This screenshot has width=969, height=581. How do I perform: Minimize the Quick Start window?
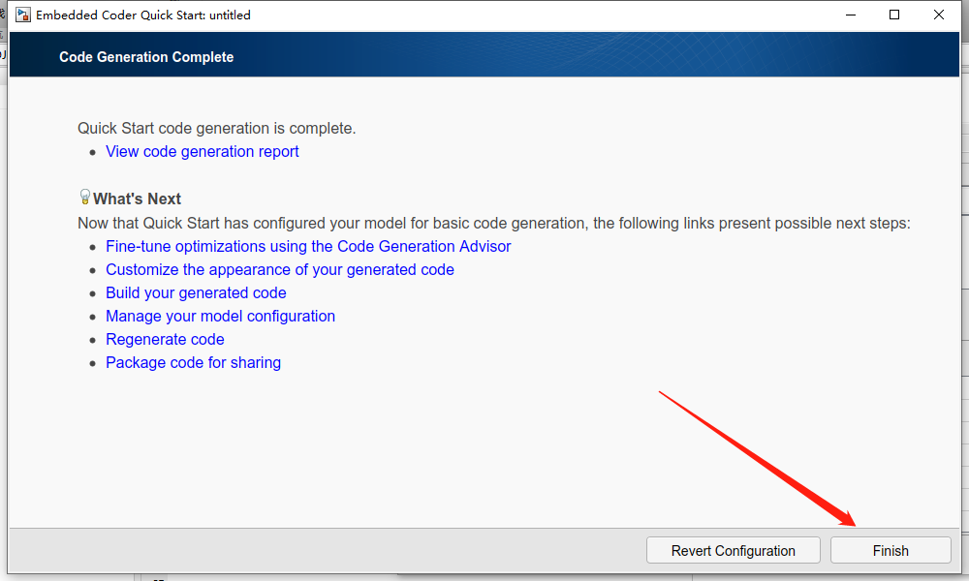click(x=851, y=15)
